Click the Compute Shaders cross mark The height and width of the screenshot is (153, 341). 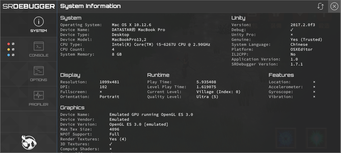pyautogui.click(x=111, y=149)
